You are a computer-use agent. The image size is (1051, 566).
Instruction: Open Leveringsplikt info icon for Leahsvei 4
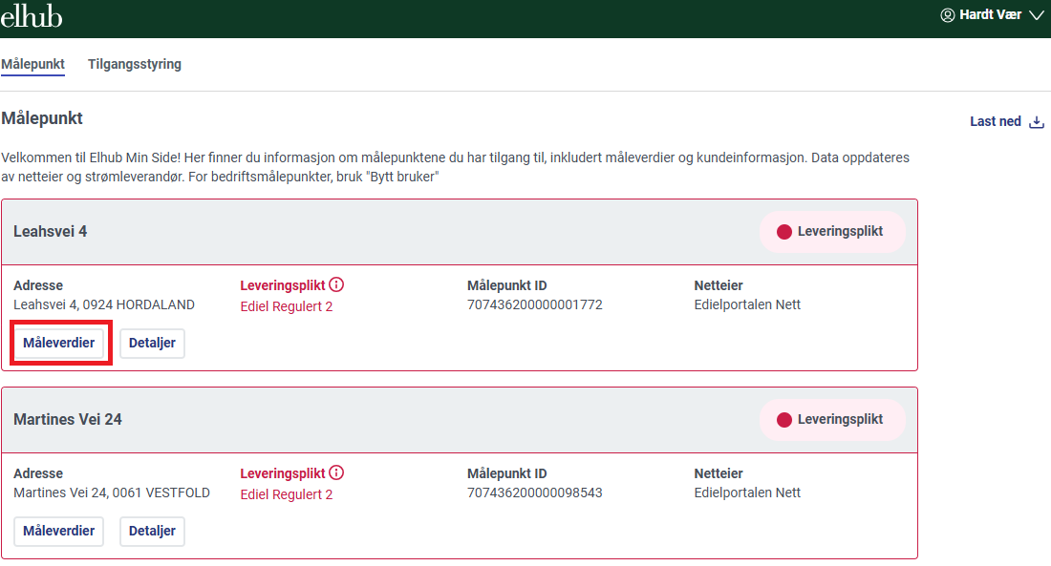point(336,284)
